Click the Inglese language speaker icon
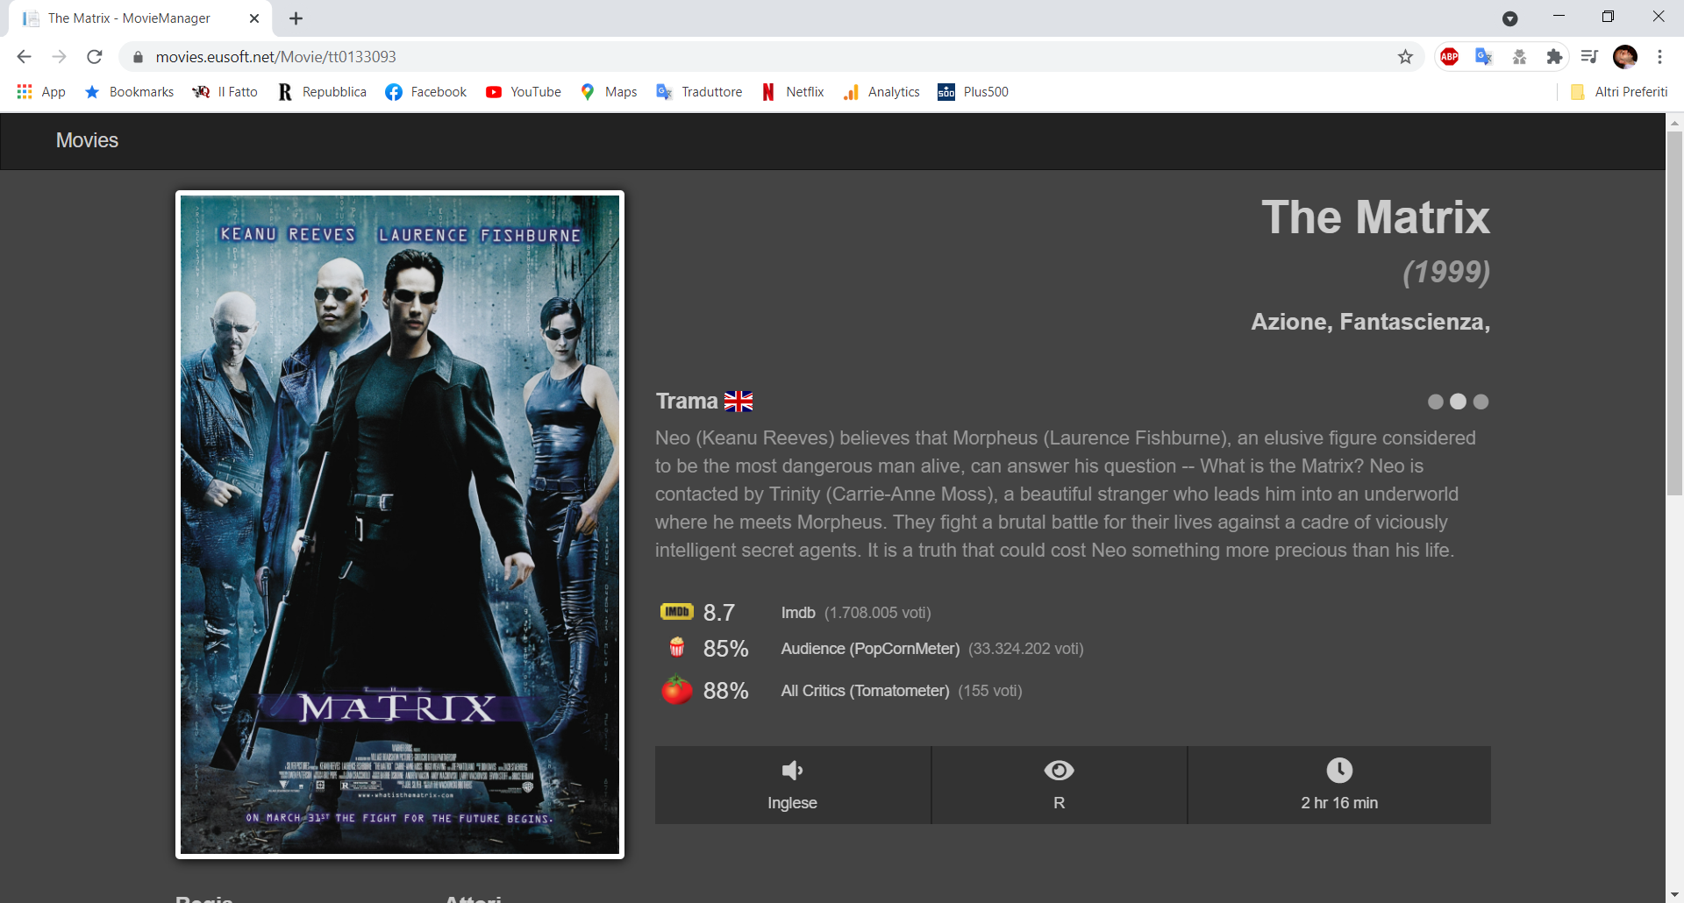The image size is (1684, 903). (x=793, y=771)
